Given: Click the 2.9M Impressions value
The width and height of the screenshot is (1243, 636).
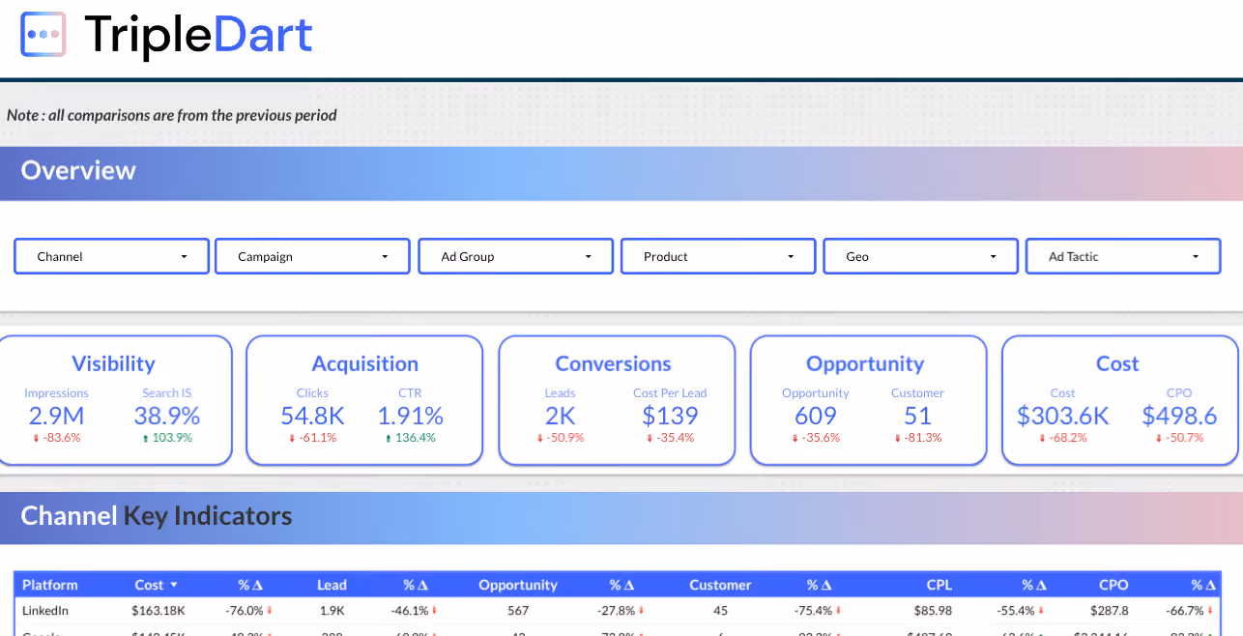Looking at the screenshot, I should (x=56, y=416).
